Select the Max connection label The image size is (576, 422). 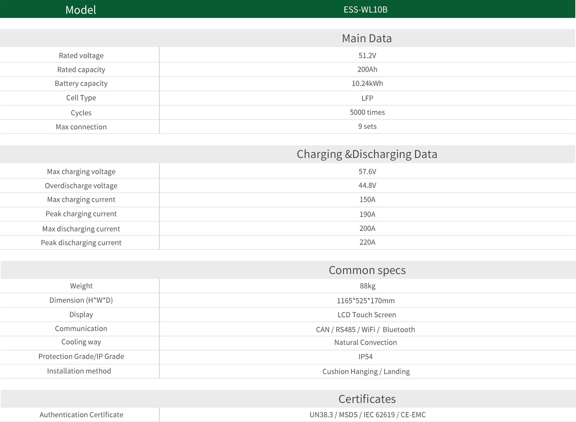(x=81, y=127)
